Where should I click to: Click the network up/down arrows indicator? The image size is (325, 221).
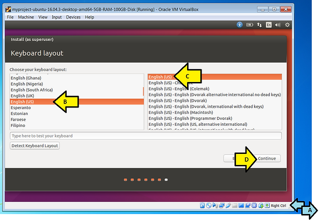pos(259,25)
